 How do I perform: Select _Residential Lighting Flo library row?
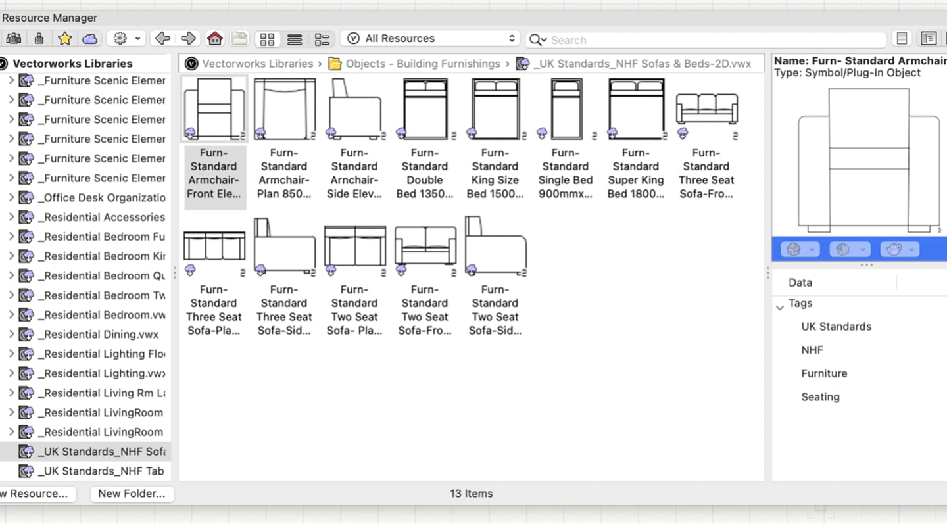85,354
